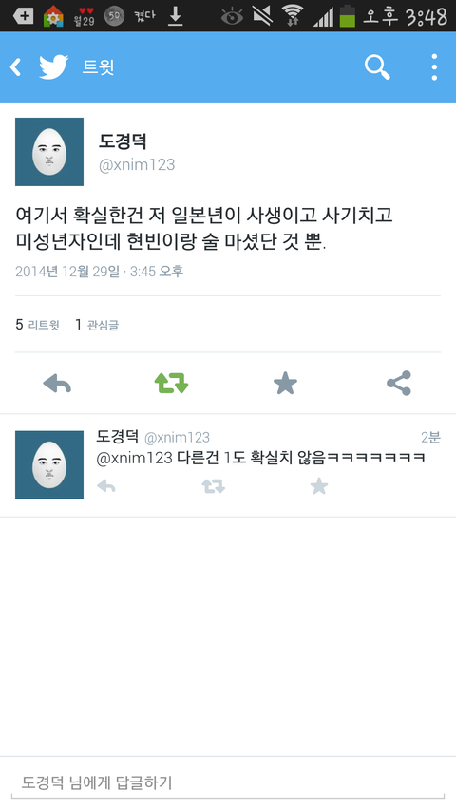Favorite the reply tweet
This screenshot has width=456, height=810.
click(319, 486)
